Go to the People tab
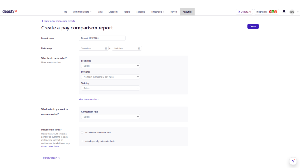 tap(127, 12)
